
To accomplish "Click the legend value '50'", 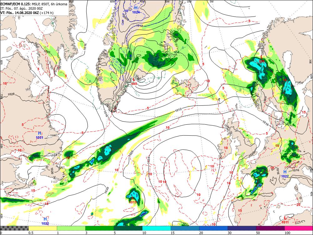I will (258, 233).
